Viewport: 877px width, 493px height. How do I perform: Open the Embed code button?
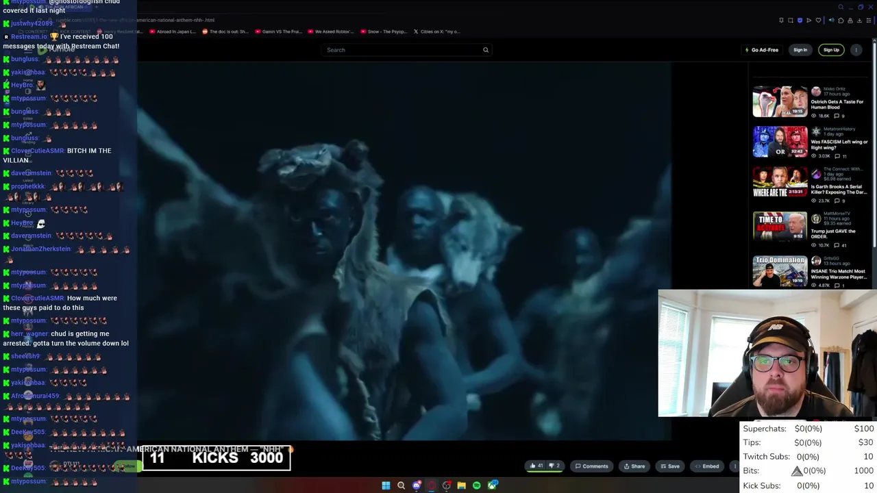click(706, 466)
